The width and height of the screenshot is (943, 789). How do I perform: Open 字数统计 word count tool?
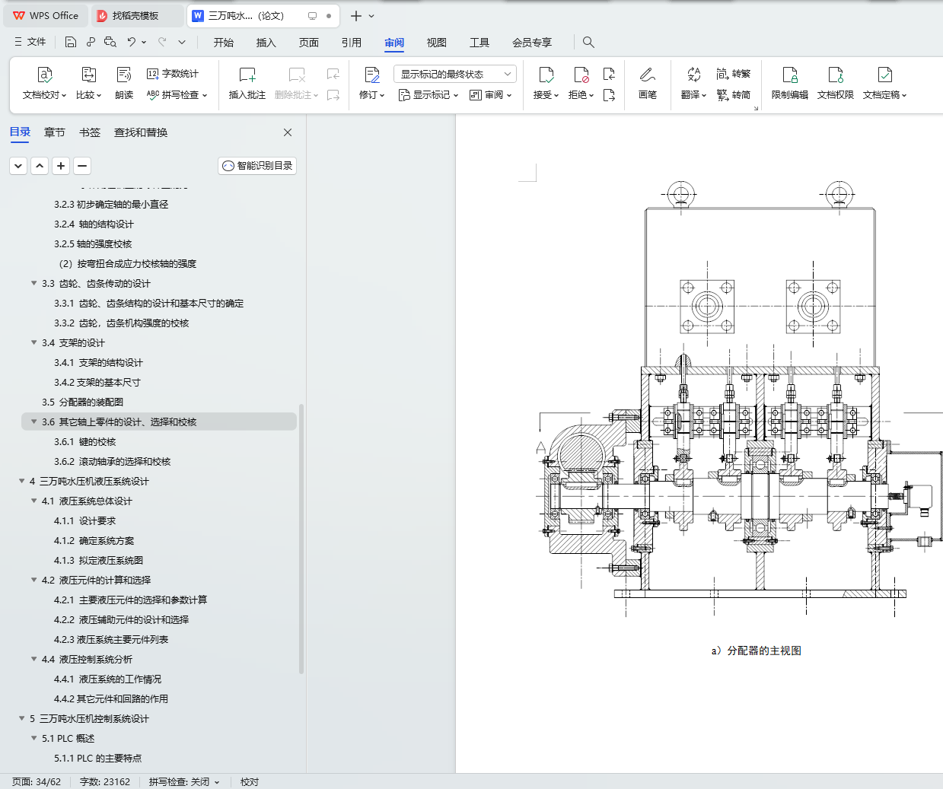coord(173,74)
